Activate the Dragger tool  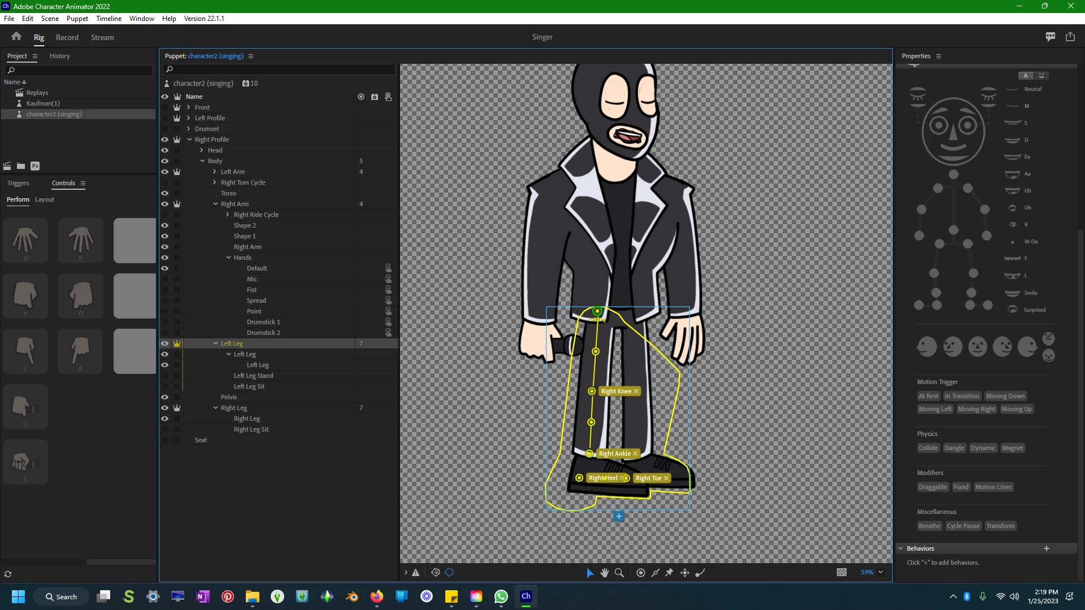coord(685,573)
